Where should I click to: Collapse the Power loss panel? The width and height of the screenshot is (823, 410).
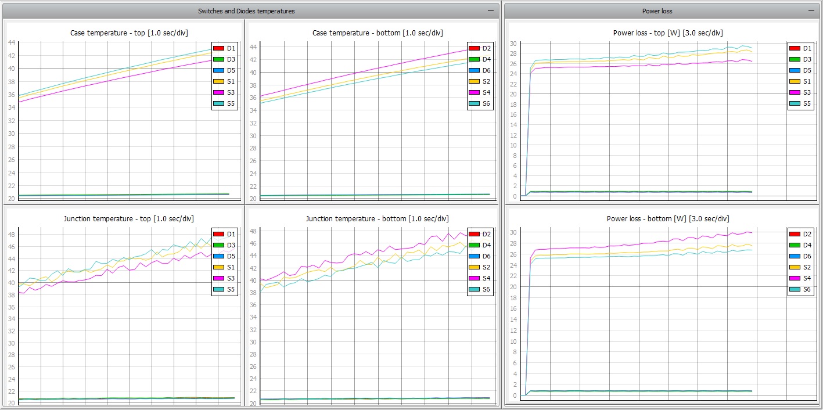click(811, 10)
